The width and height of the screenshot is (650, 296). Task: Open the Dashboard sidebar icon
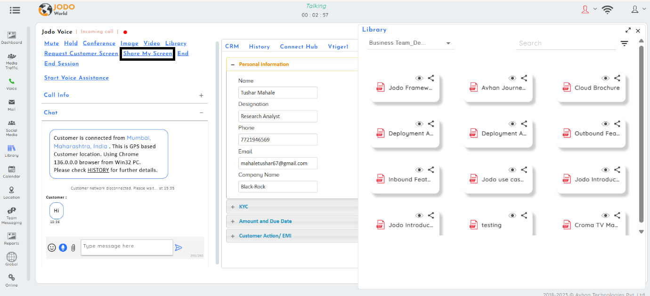[x=11, y=36]
